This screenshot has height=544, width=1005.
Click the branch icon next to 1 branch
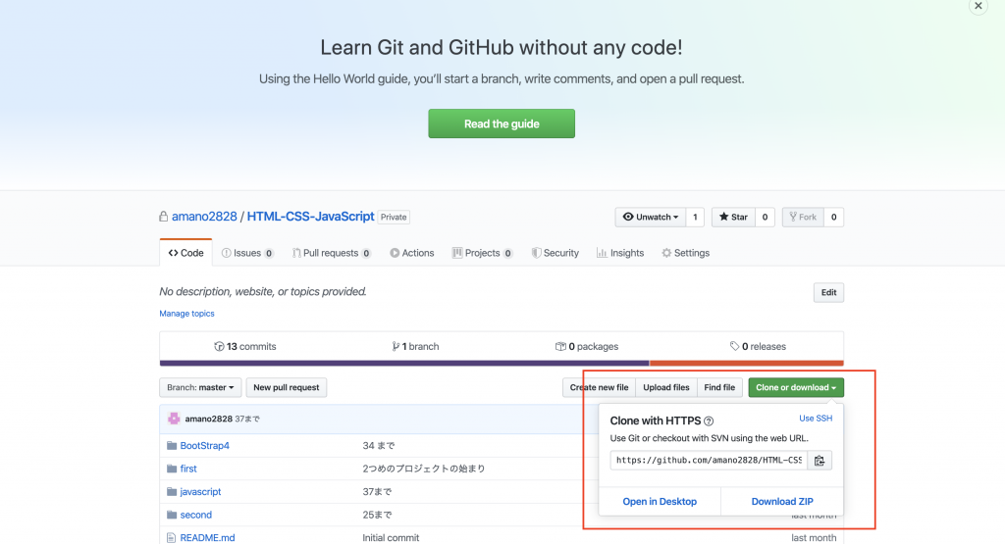coord(396,346)
